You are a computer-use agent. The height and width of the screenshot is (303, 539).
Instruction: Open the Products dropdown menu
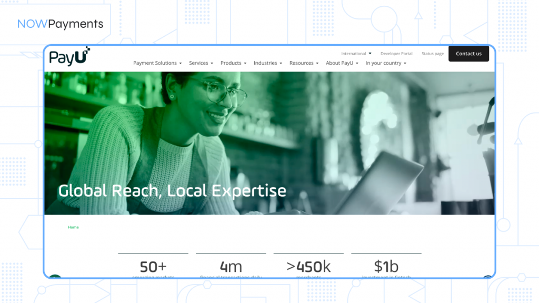233,63
